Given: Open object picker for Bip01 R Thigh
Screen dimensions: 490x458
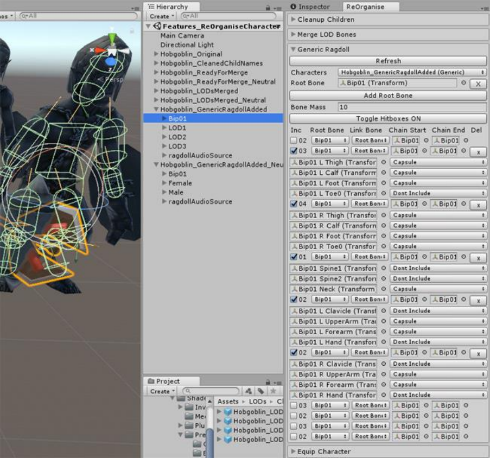Looking at the screenshot, I should (x=384, y=215).
